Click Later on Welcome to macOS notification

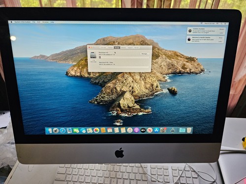tap(220, 41)
